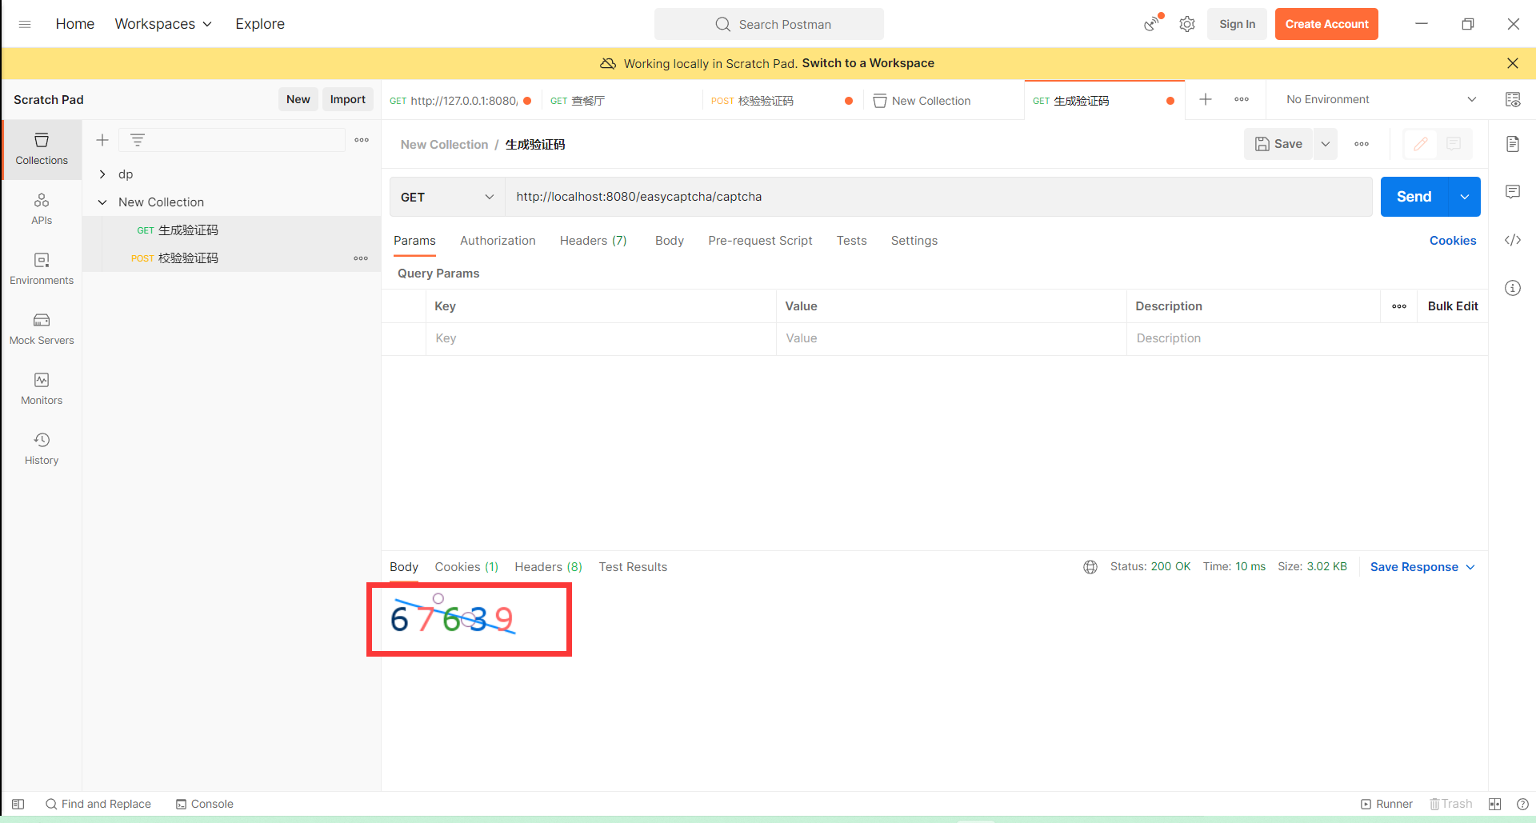Open Postman settings gear
The height and width of the screenshot is (823, 1536).
pos(1186,24)
